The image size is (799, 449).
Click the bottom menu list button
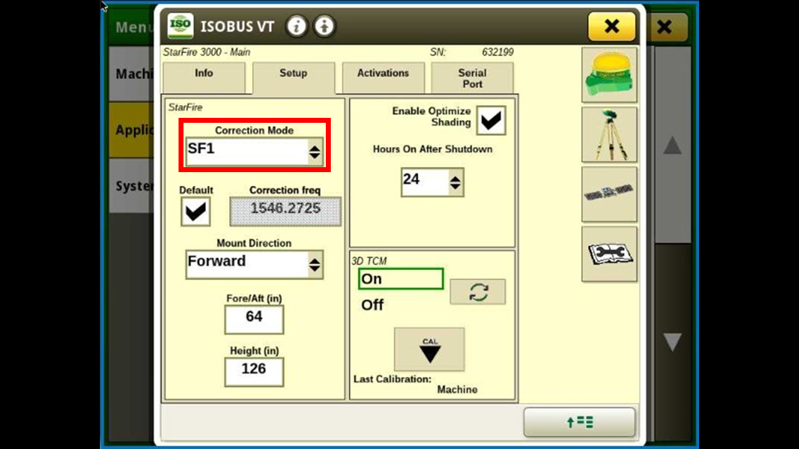click(x=579, y=422)
